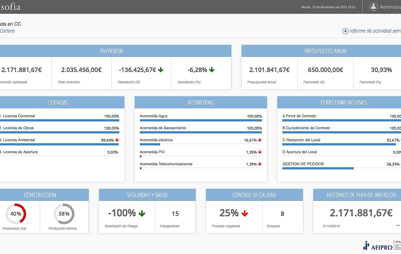Select the Licencia de Apertura label
Screen dimensions: 401x254
(19, 152)
